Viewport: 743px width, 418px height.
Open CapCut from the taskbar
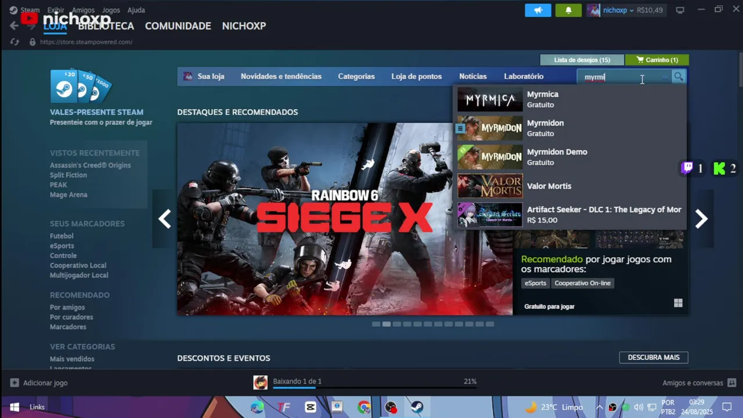[x=311, y=407]
